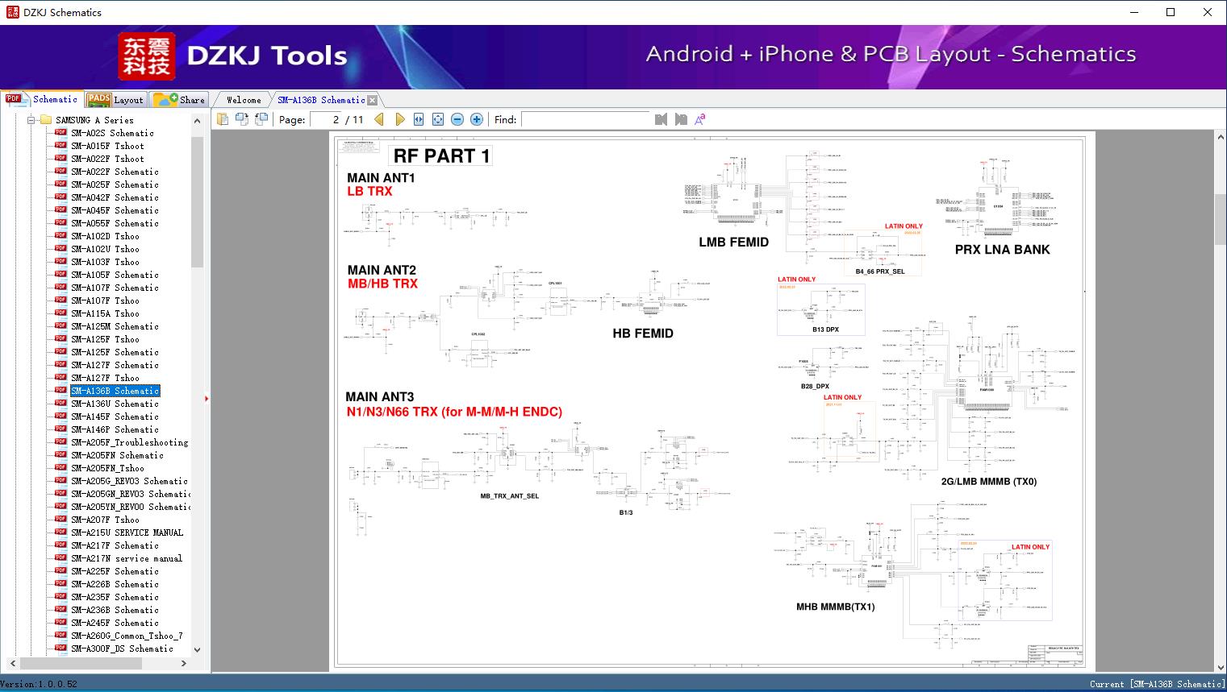Viewport: 1227px width, 692px height.
Task: Select the SM-A136B Schematic document tab
Action: (321, 100)
